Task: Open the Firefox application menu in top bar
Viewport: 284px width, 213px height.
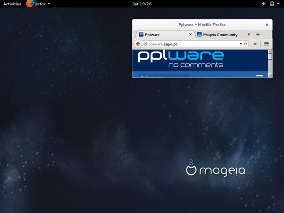Action: (x=38, y=4)
